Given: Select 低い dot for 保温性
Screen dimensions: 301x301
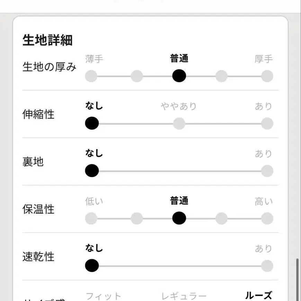Looking at the screenshot, I should [x=91, y=218].
